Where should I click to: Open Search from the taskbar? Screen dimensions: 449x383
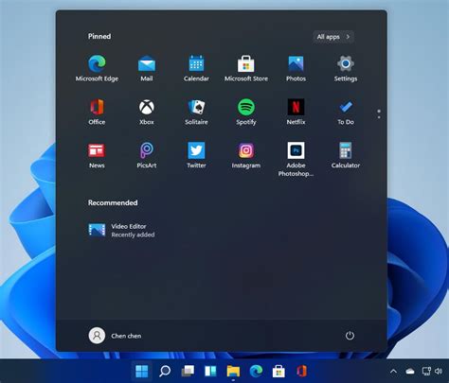(x=165, y=371)
